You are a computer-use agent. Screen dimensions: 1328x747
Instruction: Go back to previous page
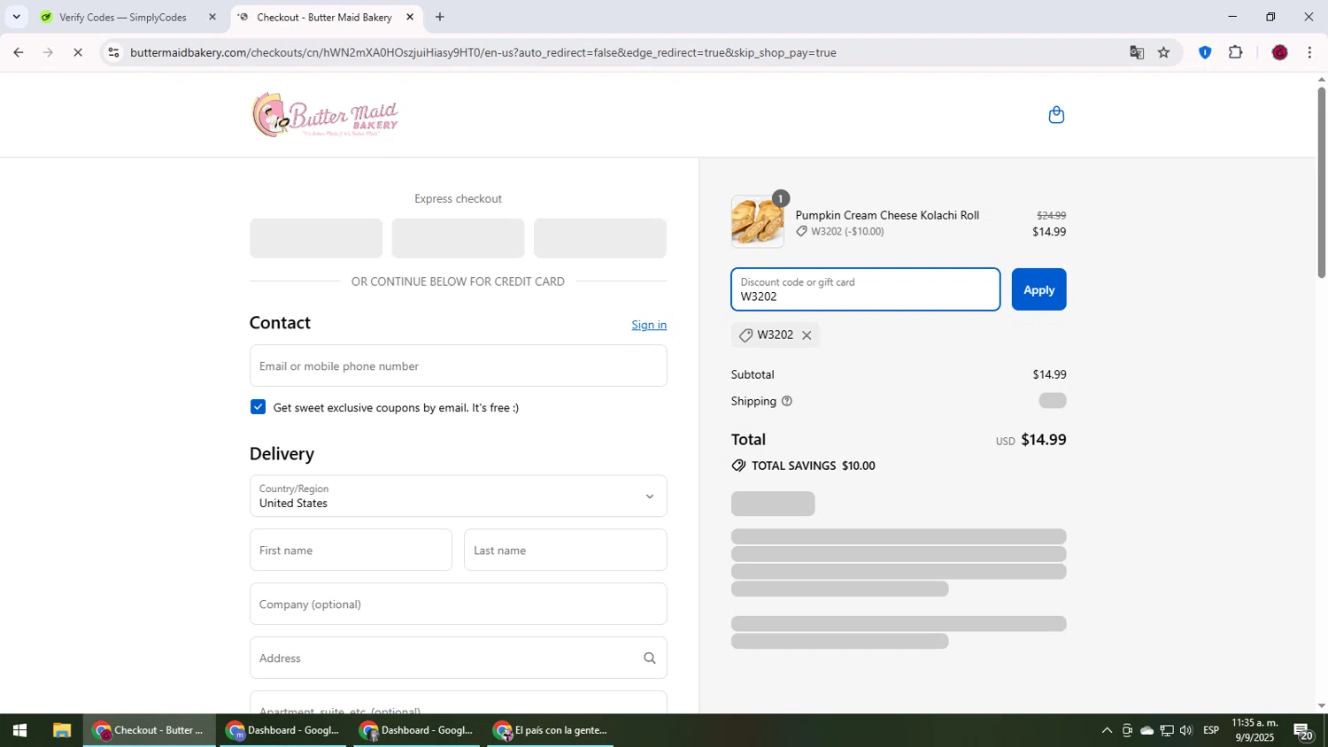(x=18, y=53)
